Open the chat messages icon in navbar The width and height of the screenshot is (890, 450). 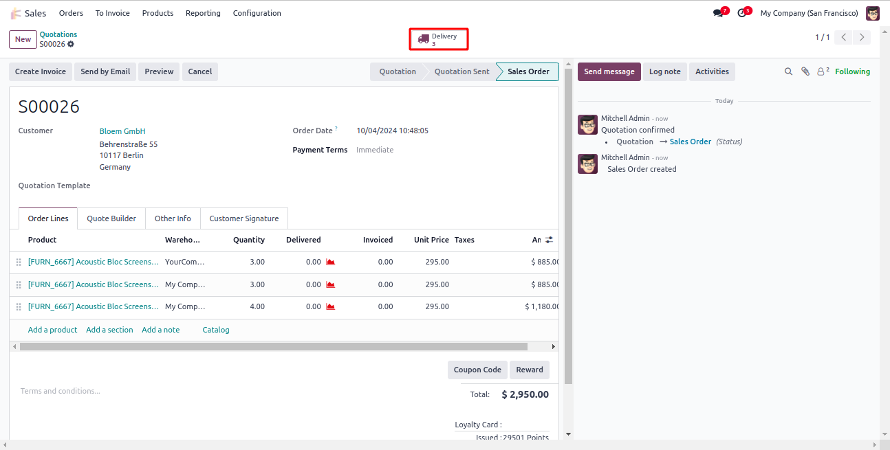coord(718,13)
